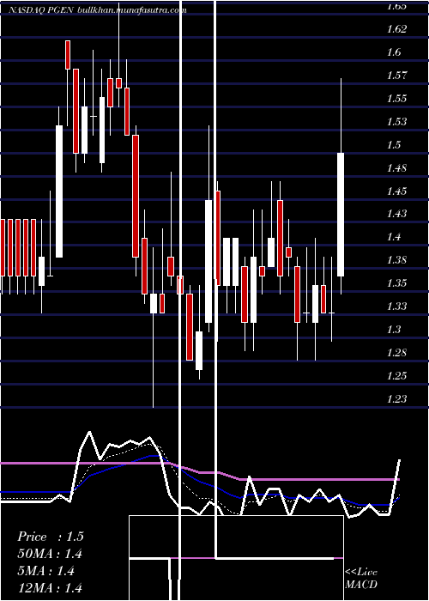Select the 1.55 price axis label
Viewport: 429px width, 601px height.
(x=396, y=99)
